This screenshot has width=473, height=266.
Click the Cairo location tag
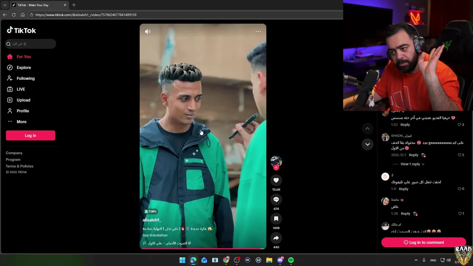point(150,211)
